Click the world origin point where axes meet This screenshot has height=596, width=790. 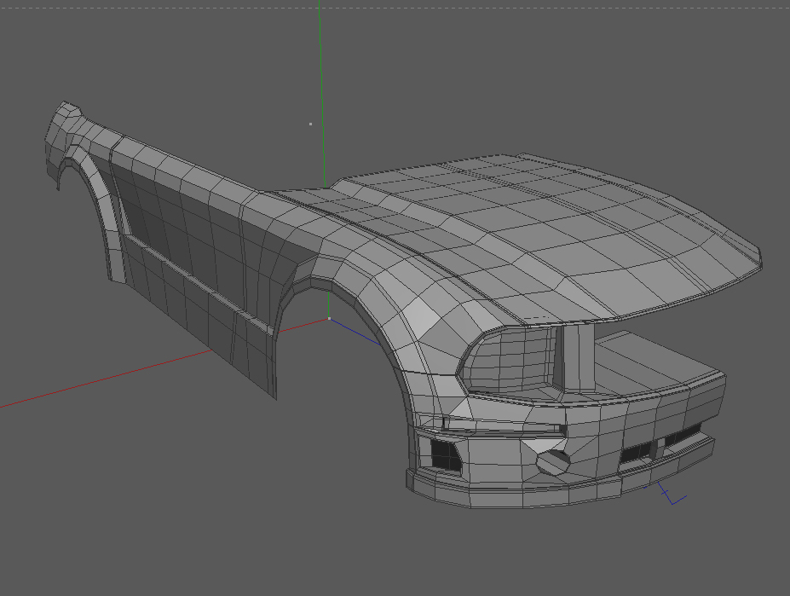click(330, 319)
